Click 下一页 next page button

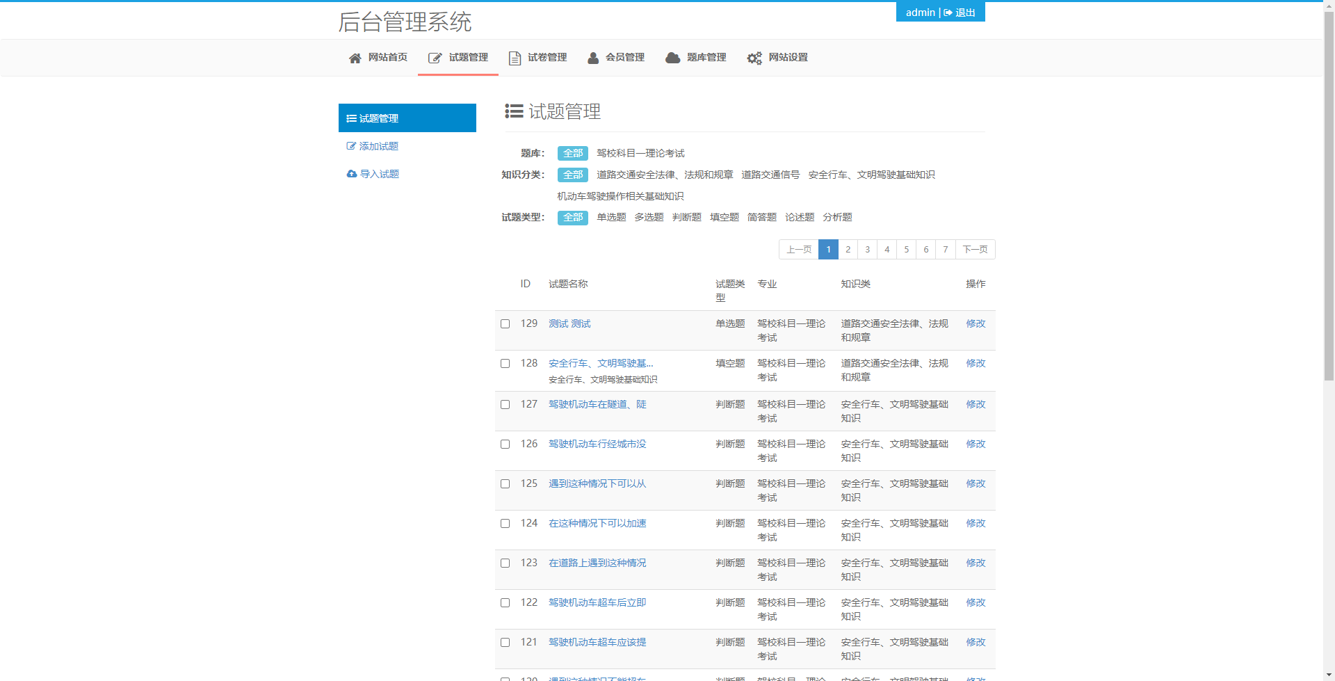[x=976, y=249]
